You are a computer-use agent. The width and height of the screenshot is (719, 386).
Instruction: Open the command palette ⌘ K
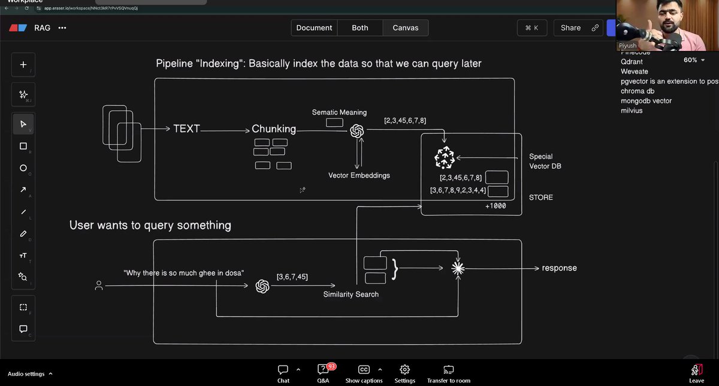click(532, 28)
